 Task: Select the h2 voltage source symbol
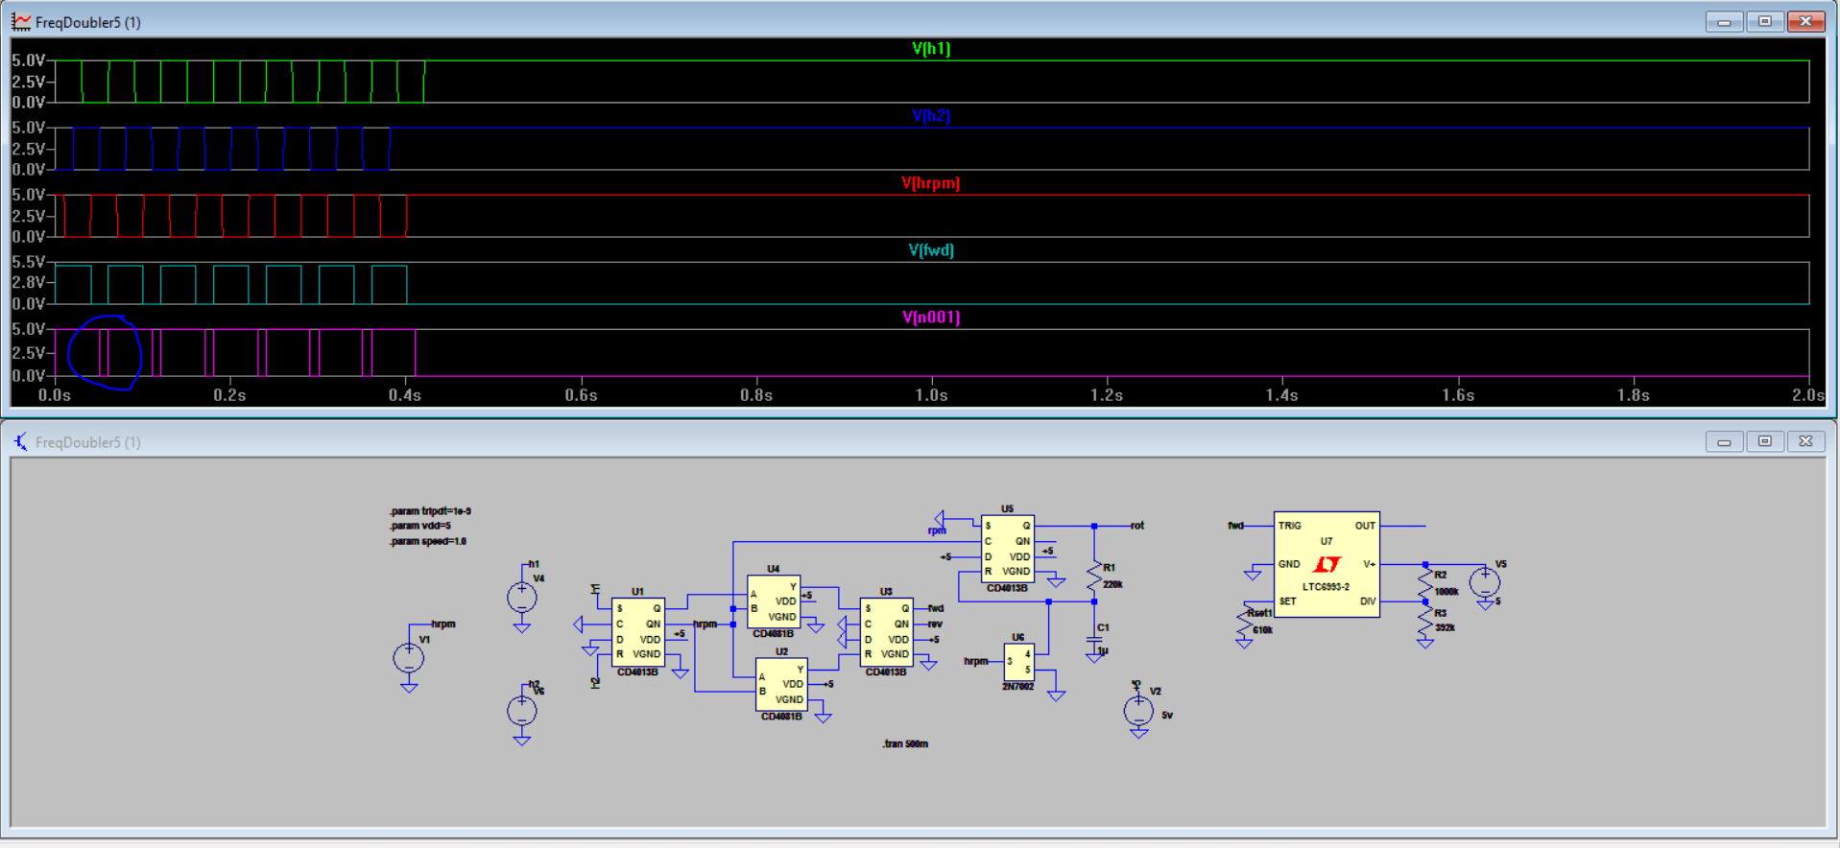tap(522, 711)
